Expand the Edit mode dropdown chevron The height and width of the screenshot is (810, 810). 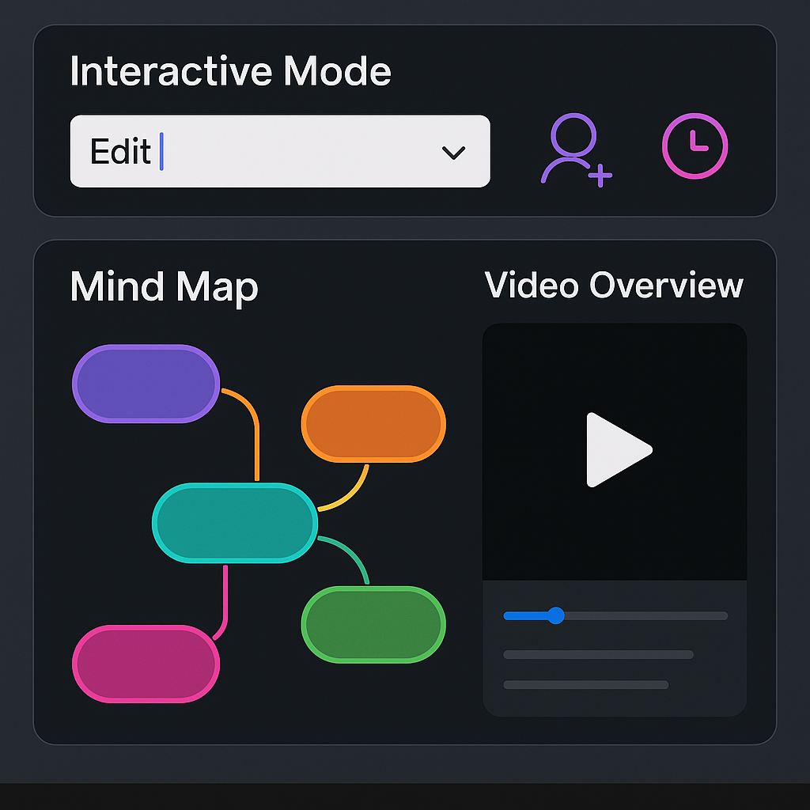[x=453, y=153]
